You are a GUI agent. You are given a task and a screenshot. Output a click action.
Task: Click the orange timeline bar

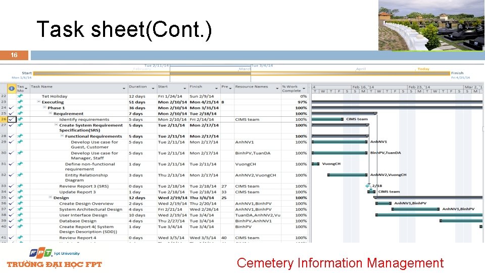point(241,73)
